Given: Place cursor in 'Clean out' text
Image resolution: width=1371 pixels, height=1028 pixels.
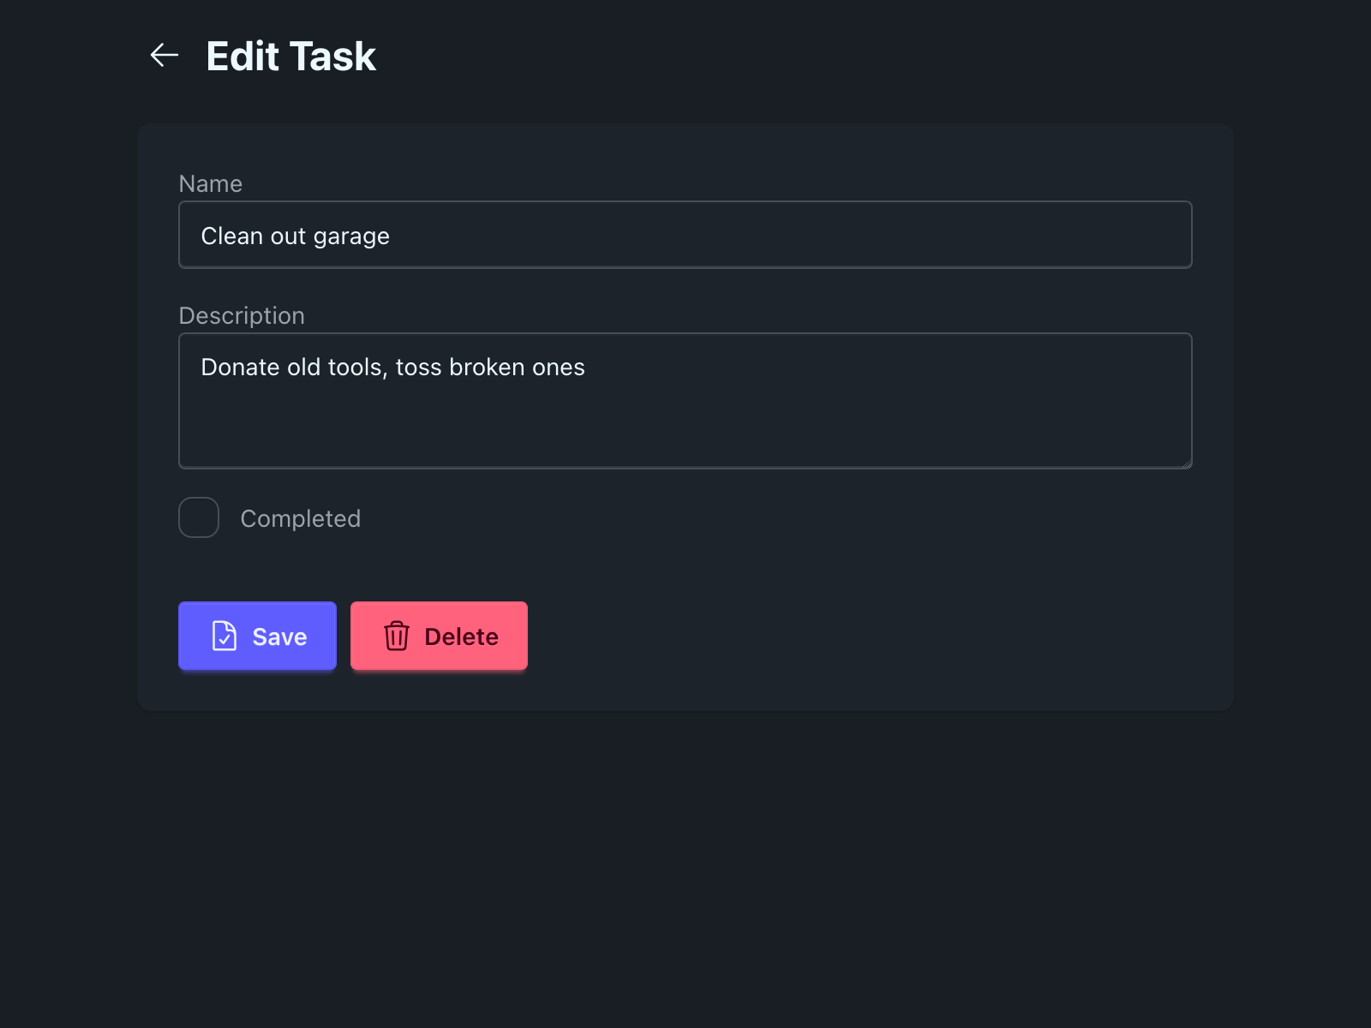Looking at the screenshot, I should [253, 236].
